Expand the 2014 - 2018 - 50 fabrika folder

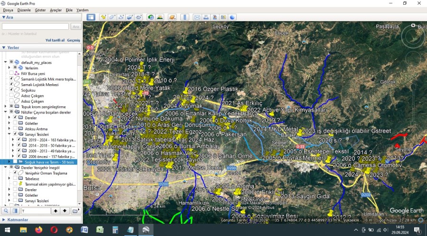pos(13,145)
